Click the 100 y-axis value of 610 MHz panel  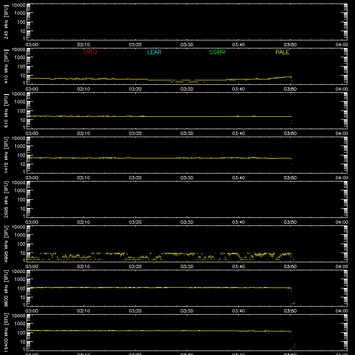click(x=21, y=111)
